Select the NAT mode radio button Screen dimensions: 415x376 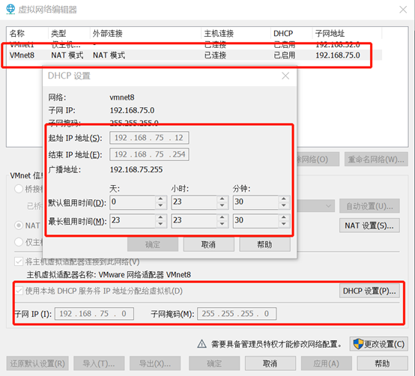click(19, 225)
